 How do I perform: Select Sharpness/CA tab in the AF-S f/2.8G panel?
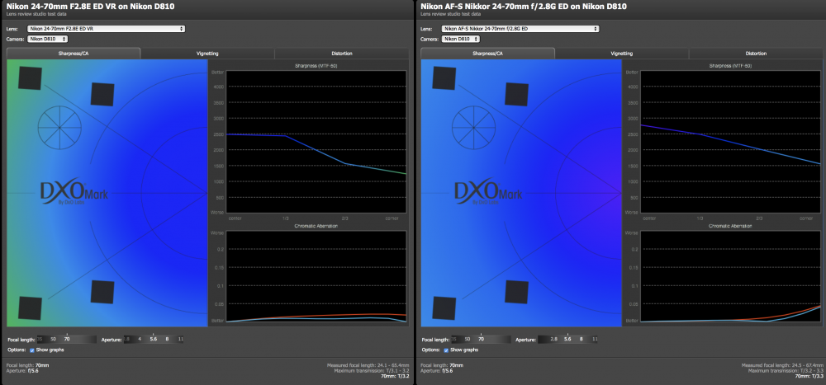[x=488, y=54]
